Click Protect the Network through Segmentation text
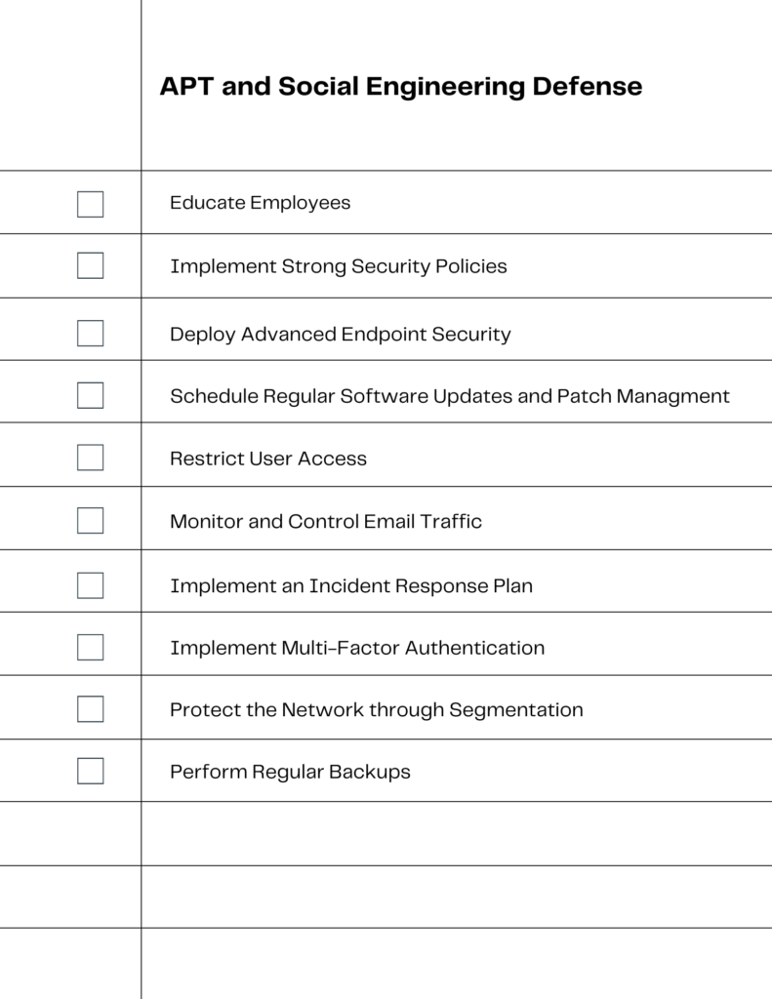Screen dimensions: 772x999 coord(376,710)
